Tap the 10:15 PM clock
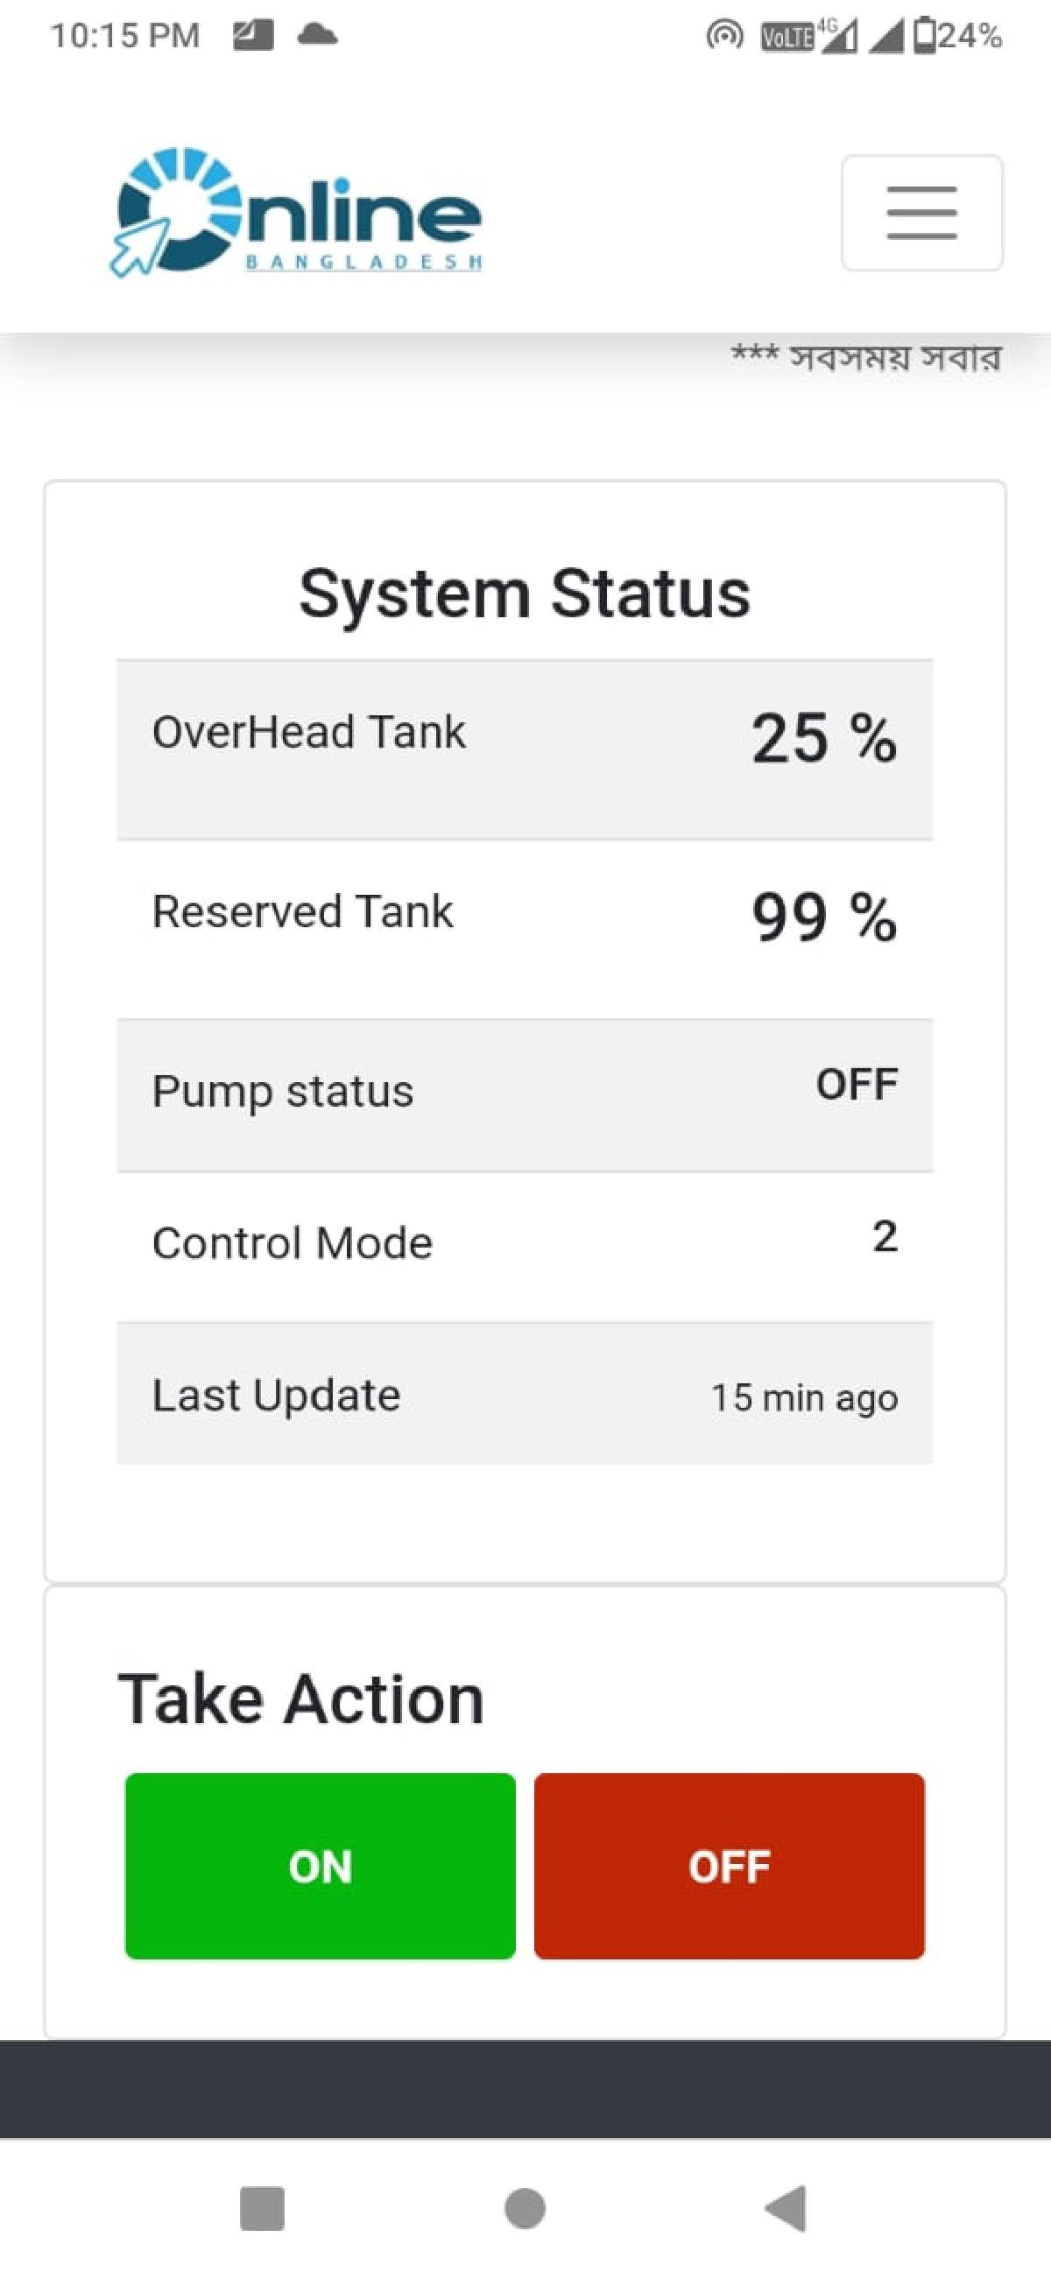1051x2279 pixels. 124,36
